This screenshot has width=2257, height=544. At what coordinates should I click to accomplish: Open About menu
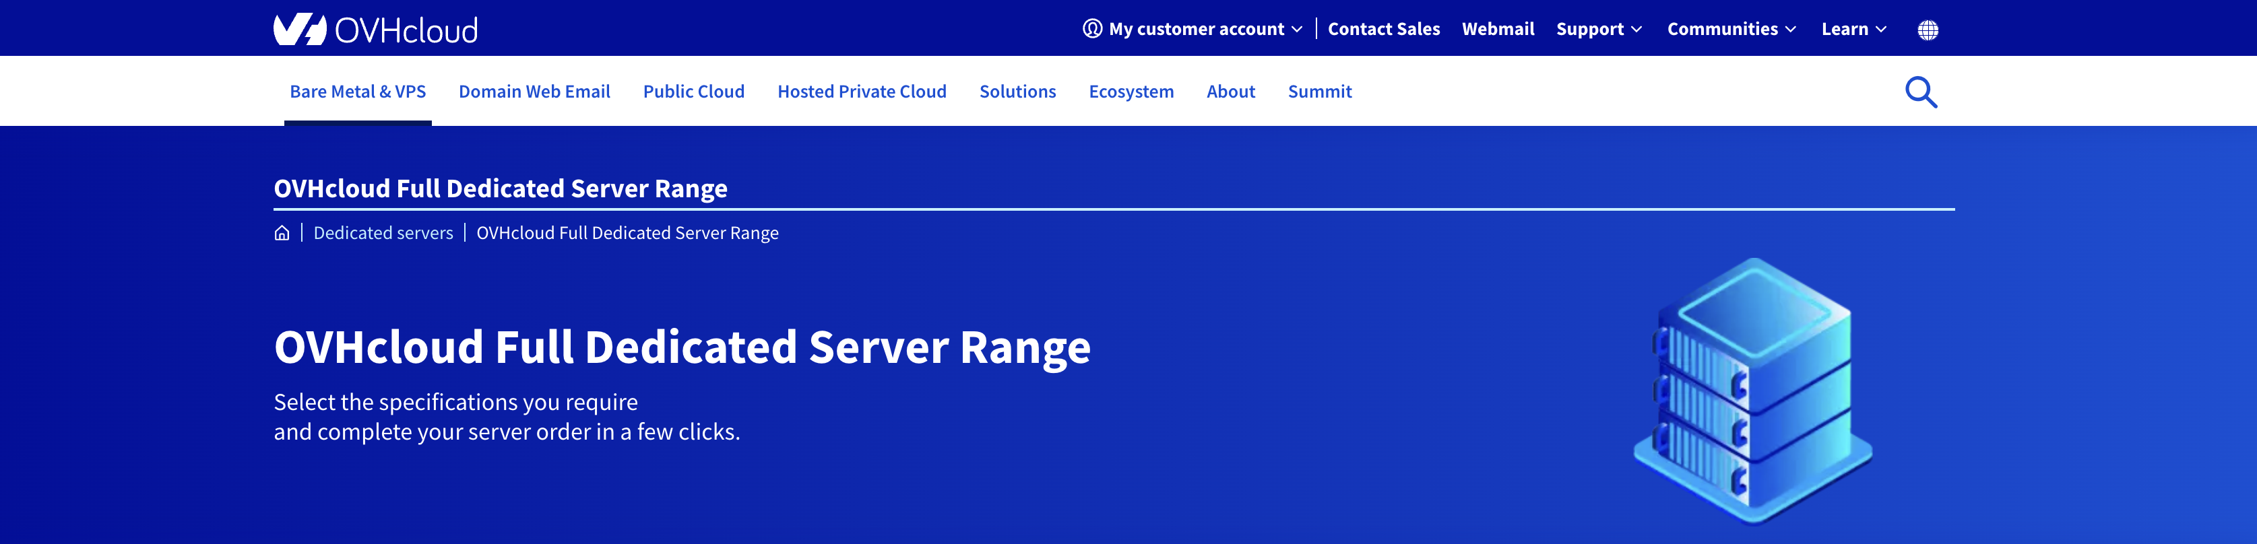point(1230,91)
